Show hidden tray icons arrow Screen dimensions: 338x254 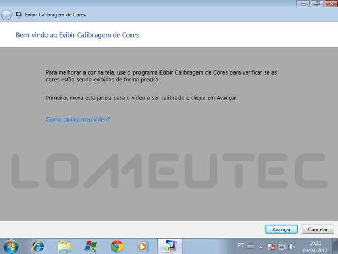click(x=261, y=247)
